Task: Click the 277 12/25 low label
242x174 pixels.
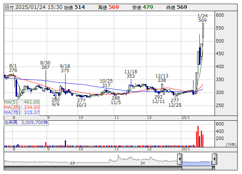Action: (x=175, y=103)
